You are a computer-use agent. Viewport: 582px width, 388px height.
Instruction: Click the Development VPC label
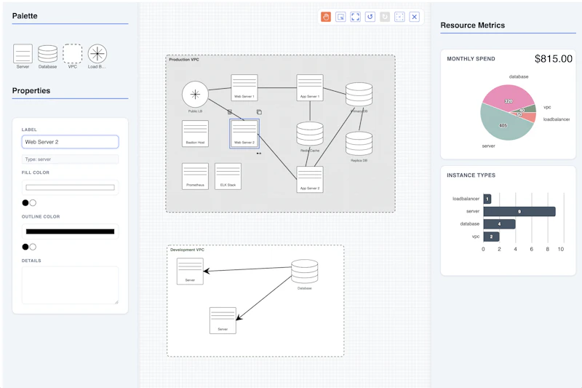(187, 250)
